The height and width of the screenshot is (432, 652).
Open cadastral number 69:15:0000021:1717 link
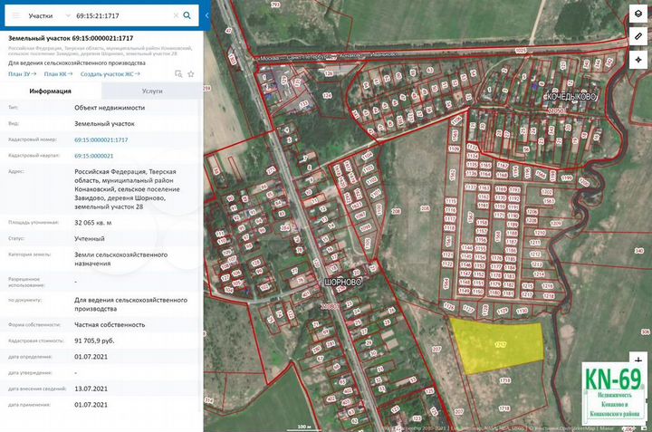(101, 140)
